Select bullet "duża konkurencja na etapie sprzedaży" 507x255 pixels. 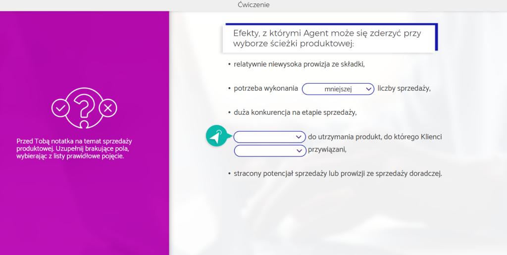click(x=295, y=112)
